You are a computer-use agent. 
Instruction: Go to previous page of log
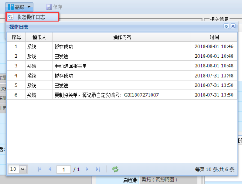point(50,169)
